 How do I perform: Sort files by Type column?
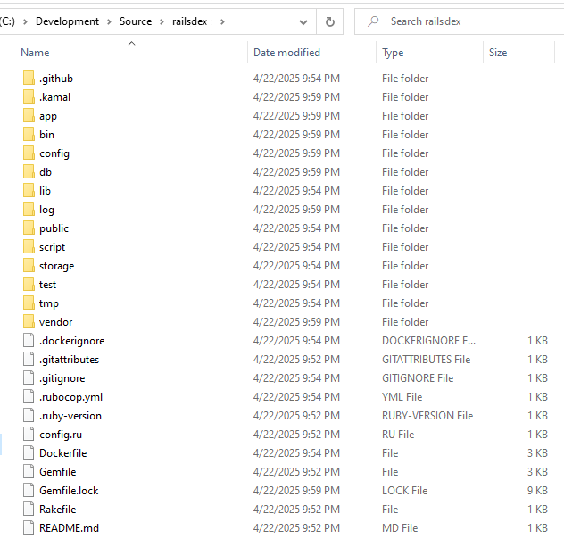click(x=393, y=53)
